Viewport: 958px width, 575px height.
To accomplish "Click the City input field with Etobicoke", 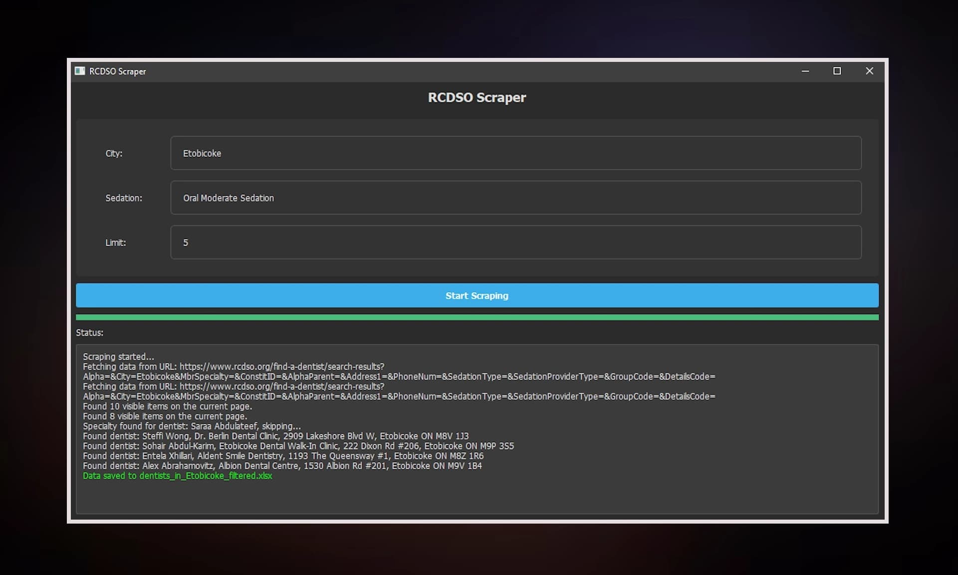I will click(516, 153).
